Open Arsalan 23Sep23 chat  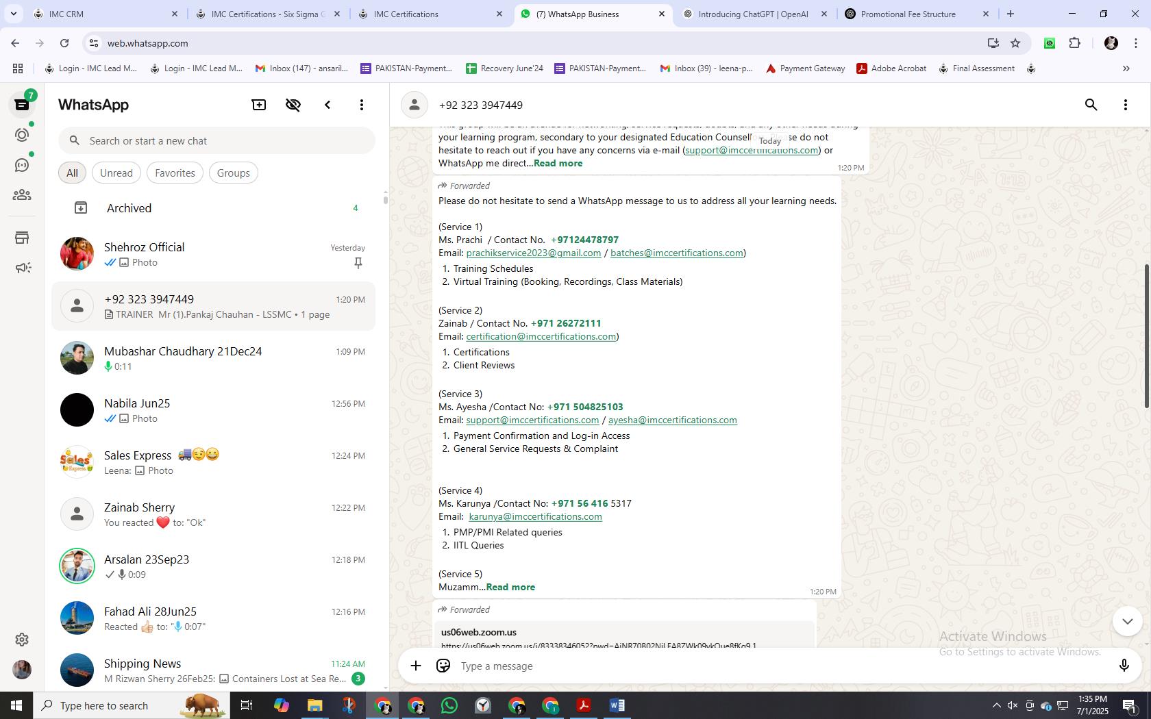coord(213,566)
